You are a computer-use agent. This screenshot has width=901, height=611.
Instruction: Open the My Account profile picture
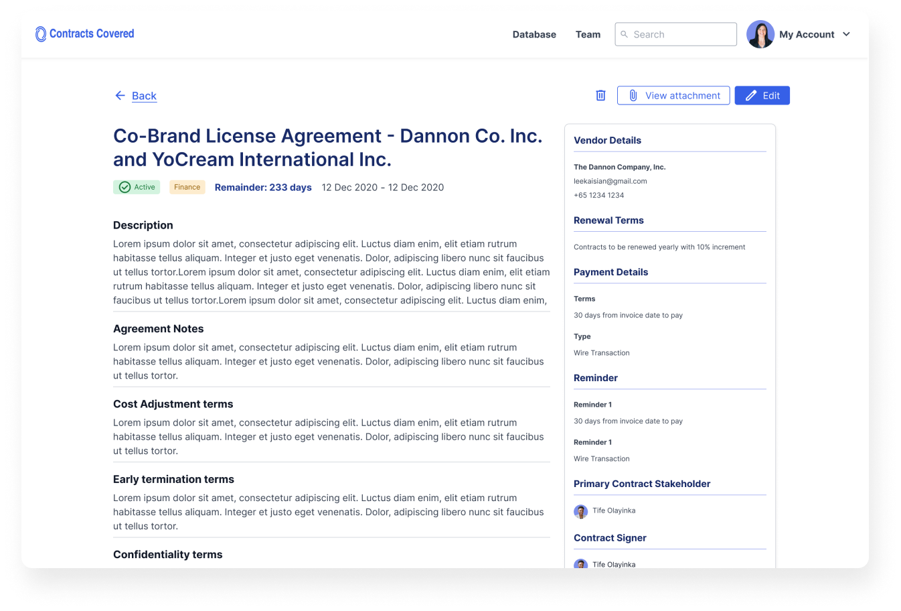tap(760, 34)
